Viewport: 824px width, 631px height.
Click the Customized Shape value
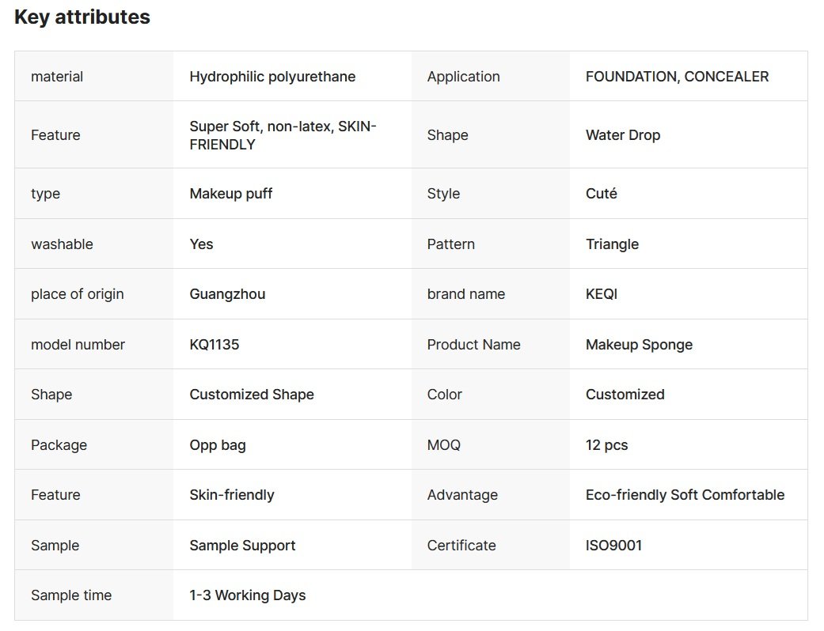(252, 395)
